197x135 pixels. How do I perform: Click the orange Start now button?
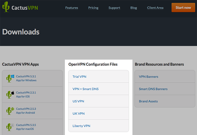click(x=183, y=8)
